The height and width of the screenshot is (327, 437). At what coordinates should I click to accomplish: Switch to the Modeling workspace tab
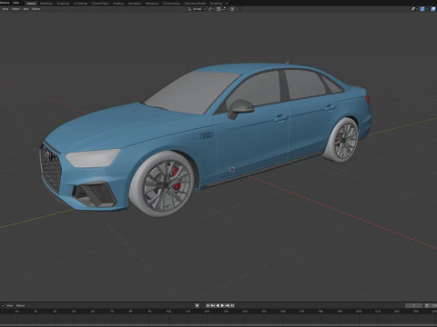[x=46, y=4]
